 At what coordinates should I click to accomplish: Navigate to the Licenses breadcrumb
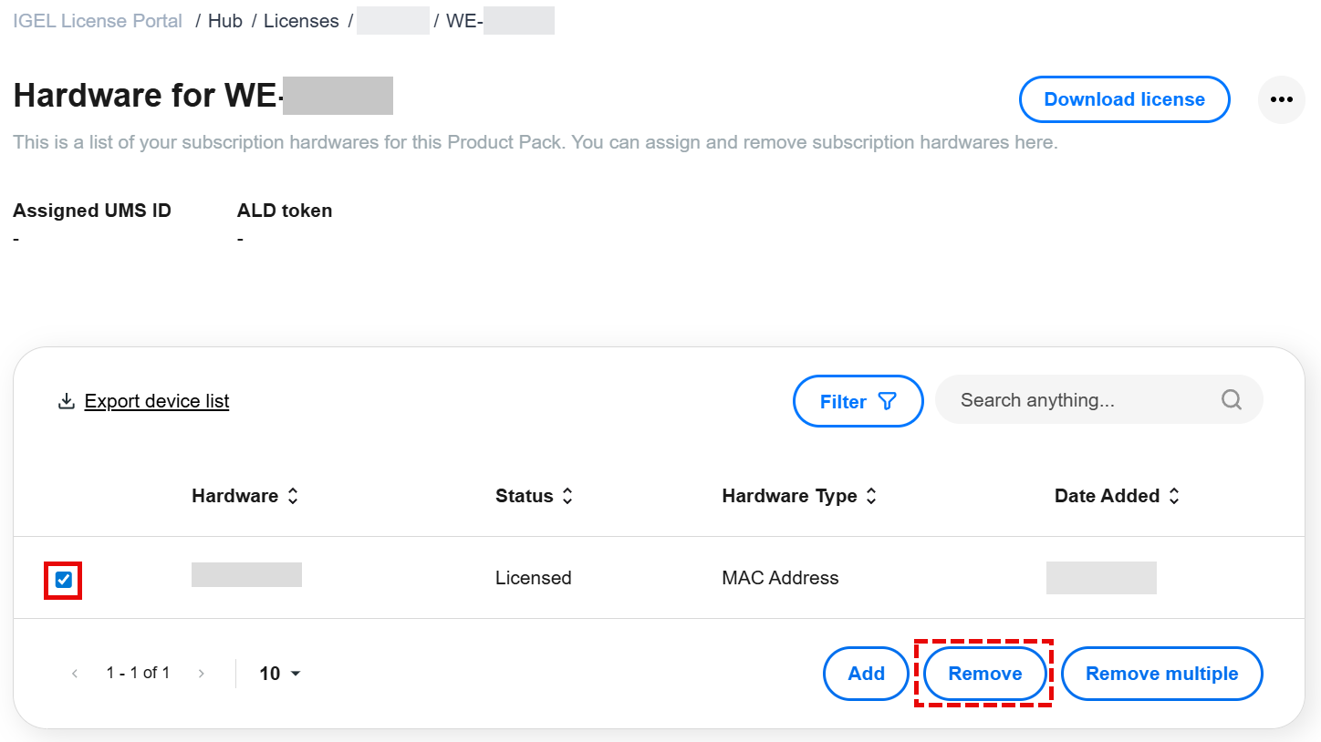tap(301, 21)
